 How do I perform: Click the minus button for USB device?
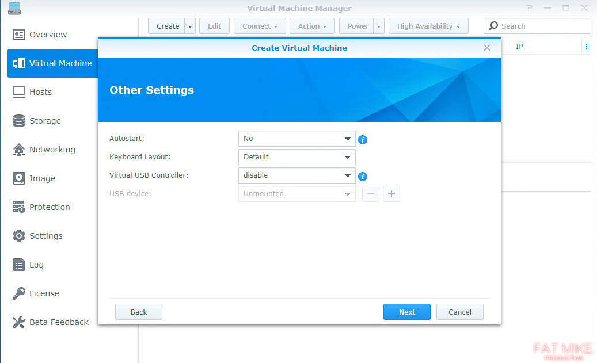[x=370, y=194]
